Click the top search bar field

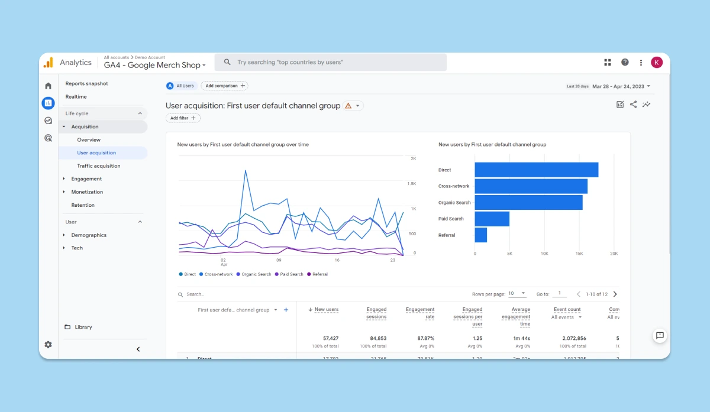[x=331, y=62]
